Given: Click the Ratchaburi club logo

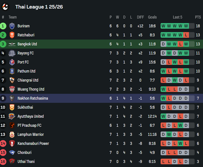Looking at the screenshot, I should [x=12, y=35].
